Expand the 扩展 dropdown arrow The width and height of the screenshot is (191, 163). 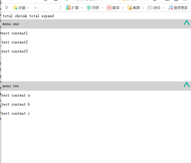pyautogui.click(x=82, y=8)
